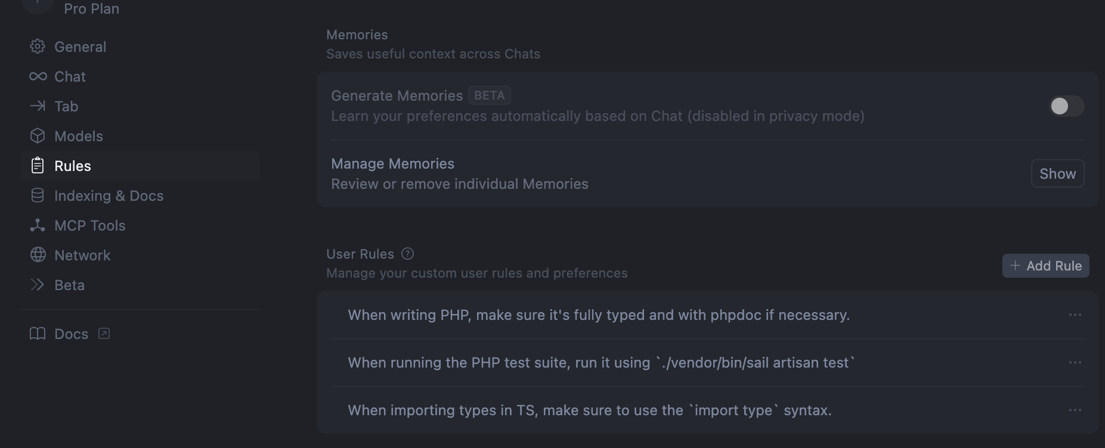Click the Indexing & Docs database icon
The width and height of the screenshot is (1105, 448).
[x=38, y=195]
